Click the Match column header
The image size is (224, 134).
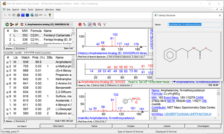(x=26, y=58)
